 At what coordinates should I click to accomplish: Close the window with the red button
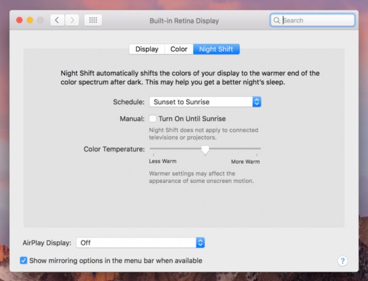point(20,20)
